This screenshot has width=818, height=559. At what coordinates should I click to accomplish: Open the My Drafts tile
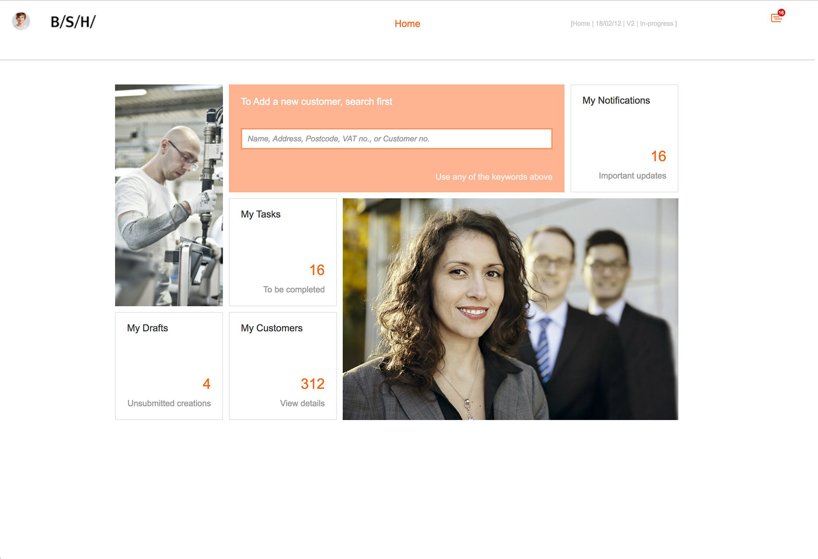point(169,366)
